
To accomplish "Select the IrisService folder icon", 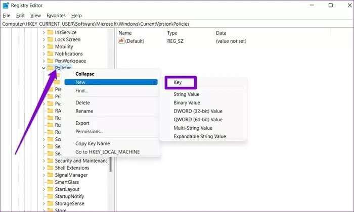I will (x=50, y=32).
